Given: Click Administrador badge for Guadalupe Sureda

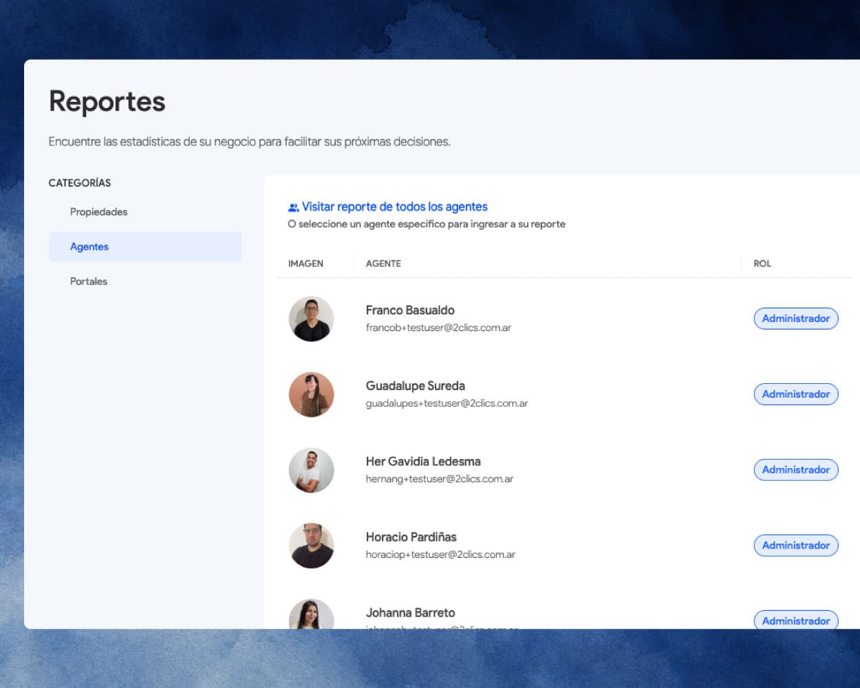Looking at the screenshot, I should 796,394.
